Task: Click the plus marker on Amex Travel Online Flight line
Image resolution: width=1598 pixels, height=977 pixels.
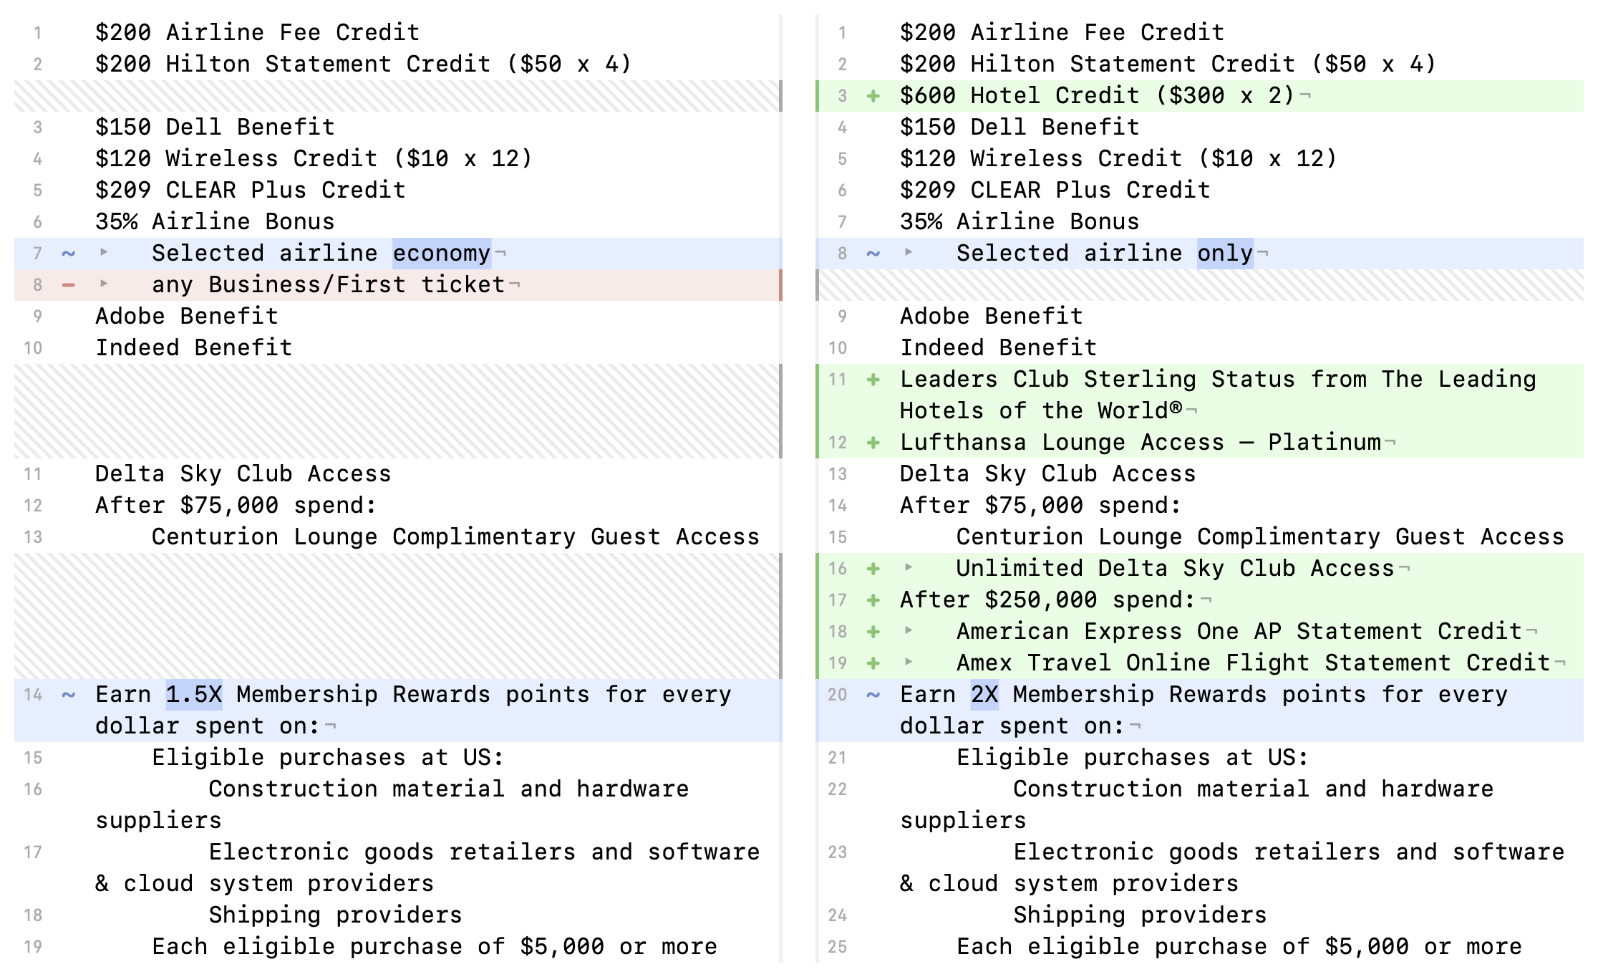Action: click(873, 663)
